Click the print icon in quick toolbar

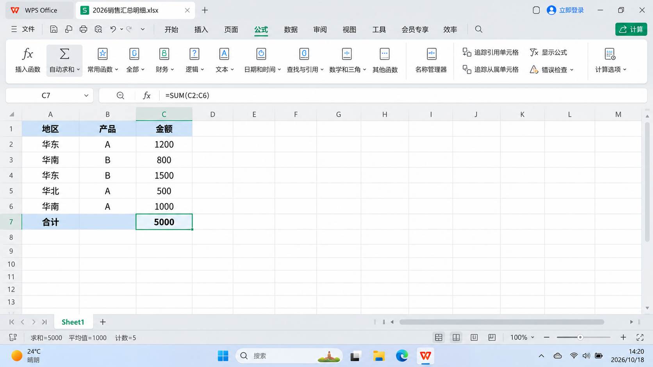tap(83, 29)
